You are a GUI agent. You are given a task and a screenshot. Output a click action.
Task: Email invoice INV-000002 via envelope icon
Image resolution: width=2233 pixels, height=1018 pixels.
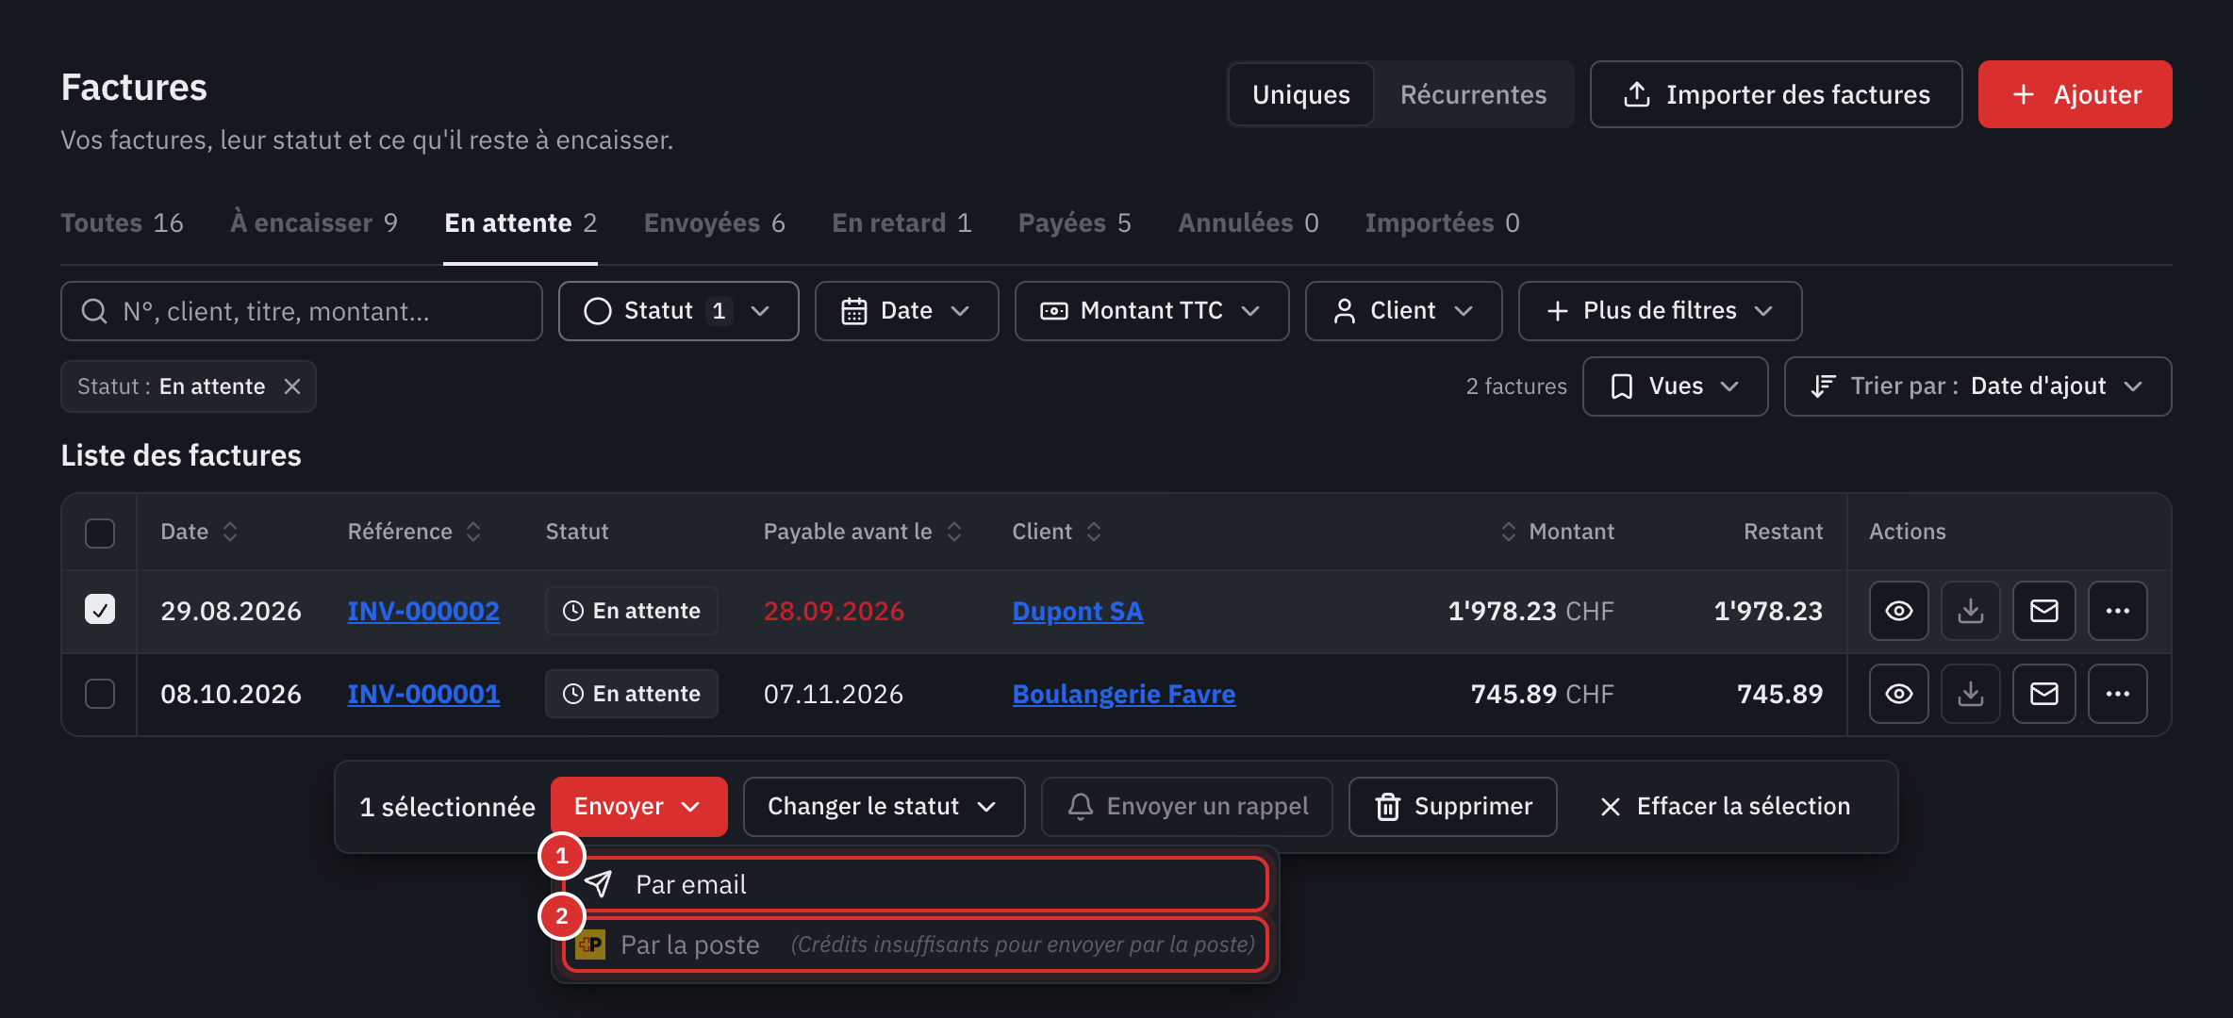[x=2043, y=611]
